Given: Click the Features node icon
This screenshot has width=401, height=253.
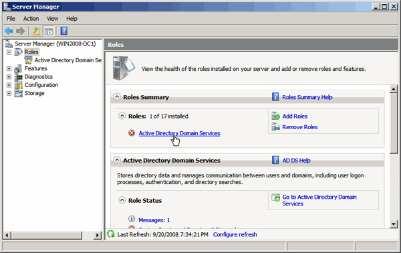Looking at the screenshot, I should pyautogui.click(x=18, y=69).
